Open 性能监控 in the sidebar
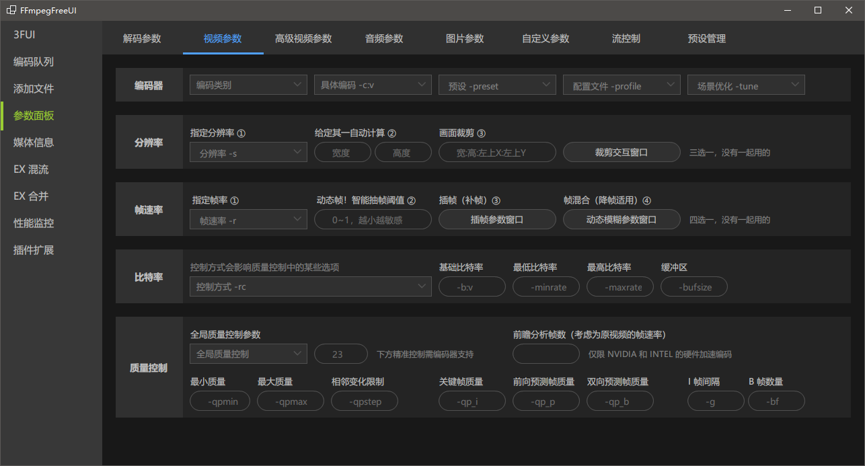This screenshot has width=865, height=466. (x=51, y=223)
